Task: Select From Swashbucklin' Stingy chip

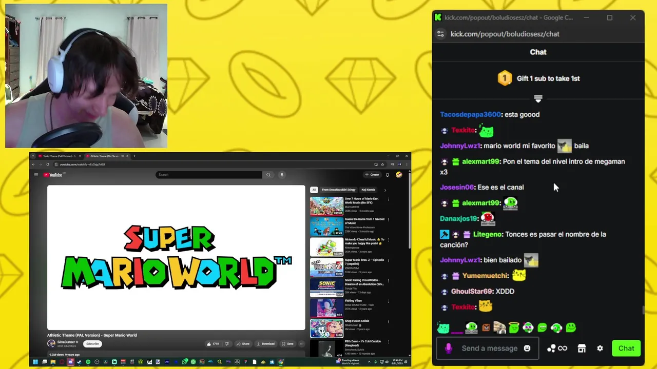Action: pos(338,190)
